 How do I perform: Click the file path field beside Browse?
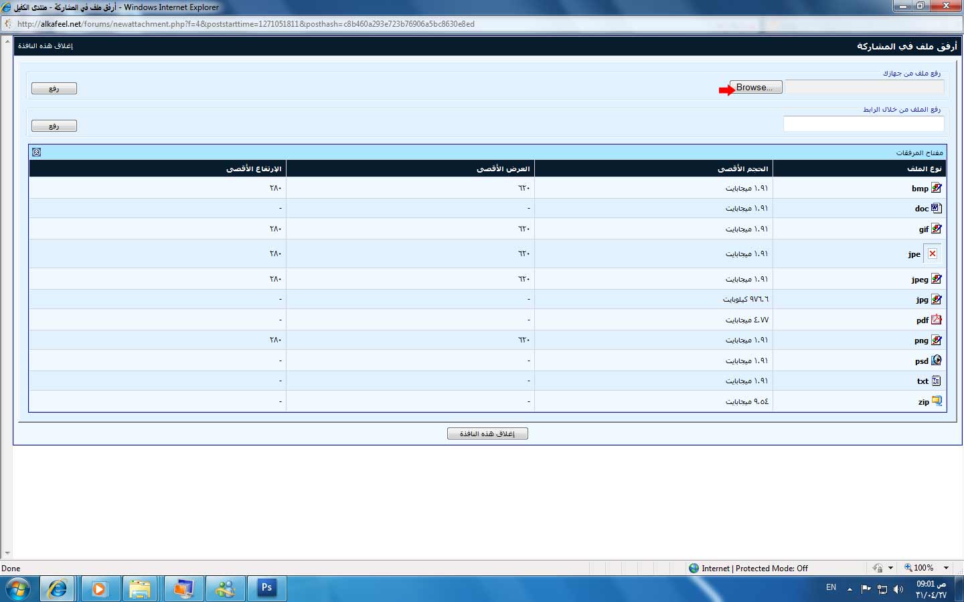tap(864, 87)
